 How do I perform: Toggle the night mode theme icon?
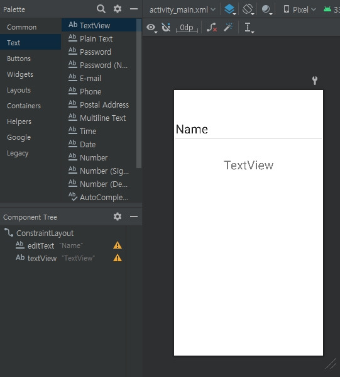click(x=266, y=9)
